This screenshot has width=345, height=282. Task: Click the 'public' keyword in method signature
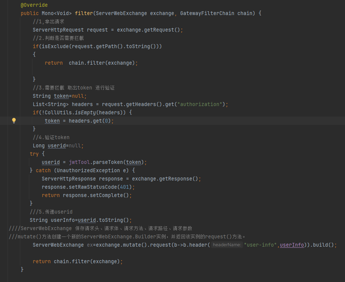(30, 14)
